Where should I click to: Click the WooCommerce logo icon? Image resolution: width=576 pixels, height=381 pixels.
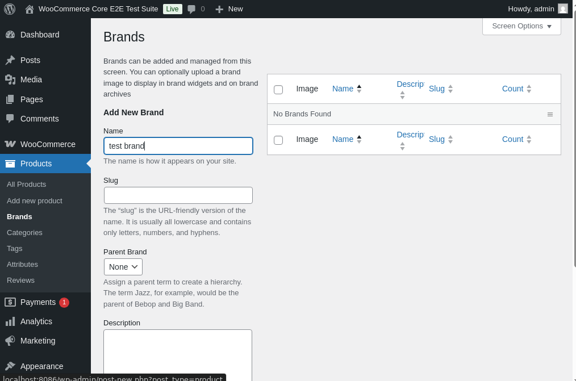10,144
